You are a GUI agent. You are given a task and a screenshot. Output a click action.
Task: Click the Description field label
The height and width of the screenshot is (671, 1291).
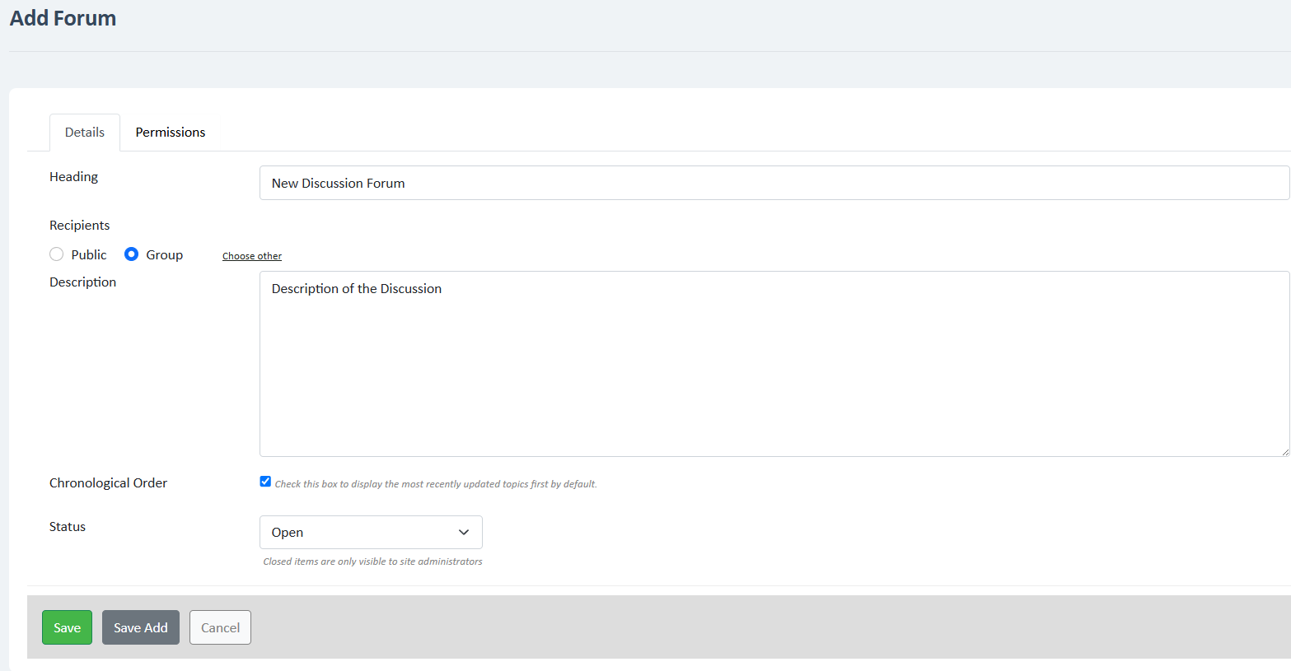[x=82, y=282]
